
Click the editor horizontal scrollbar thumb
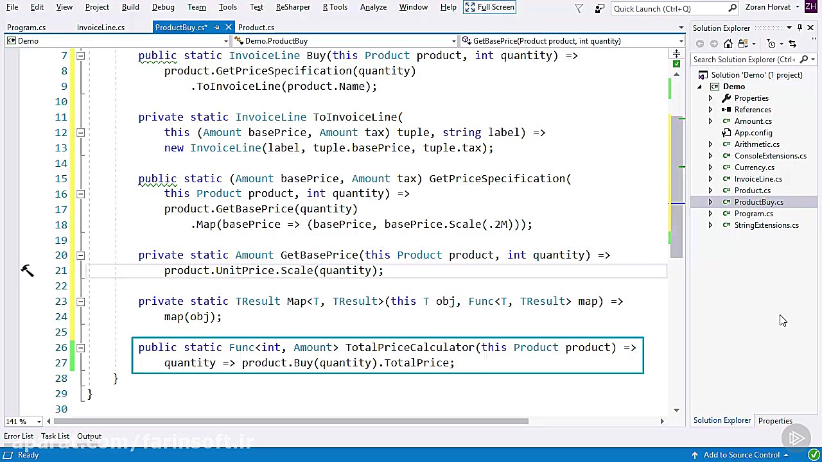[x=292, y=422]
